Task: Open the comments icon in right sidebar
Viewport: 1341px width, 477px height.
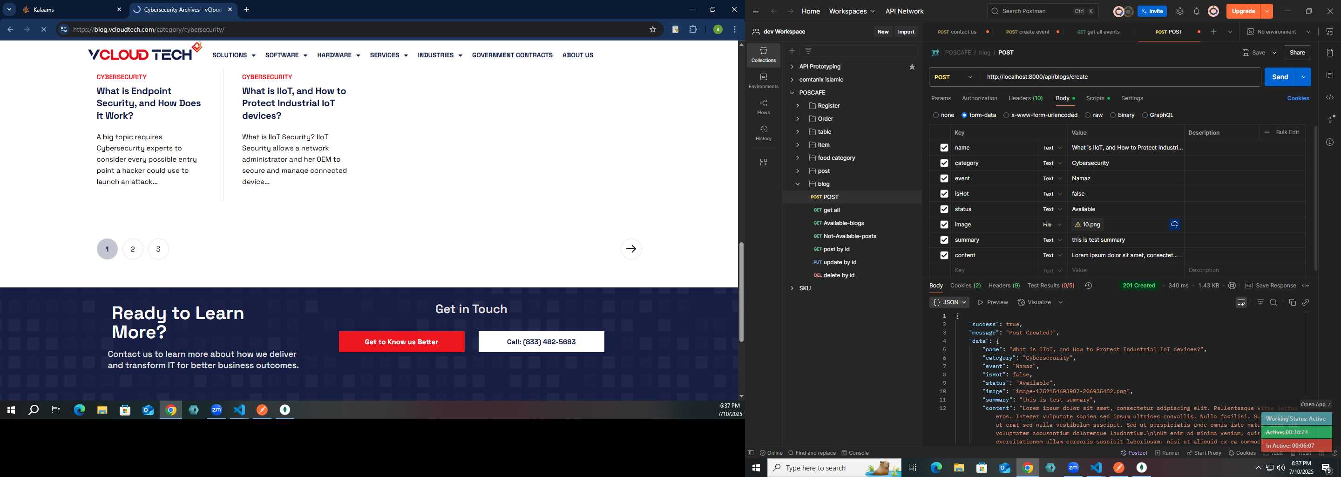Action: (1329, 75)
